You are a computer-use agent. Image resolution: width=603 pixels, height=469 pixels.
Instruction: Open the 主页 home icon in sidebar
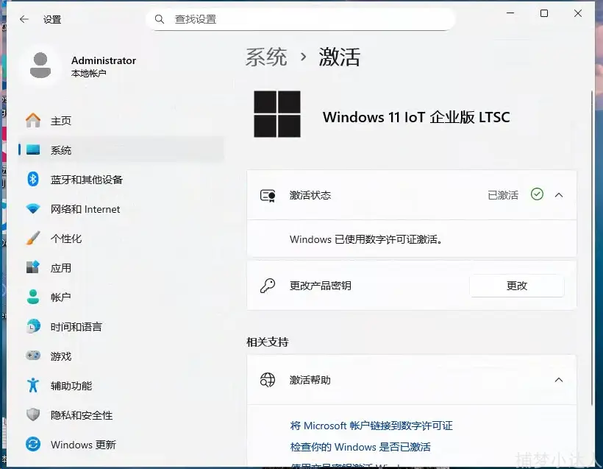click(33, 121)
